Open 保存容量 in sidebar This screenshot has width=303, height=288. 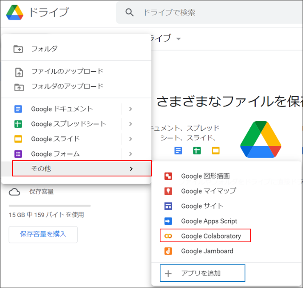tap(42, 192)
